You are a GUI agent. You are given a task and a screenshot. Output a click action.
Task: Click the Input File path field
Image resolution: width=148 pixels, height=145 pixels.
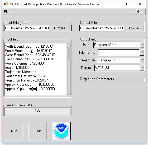click(27, 28)
